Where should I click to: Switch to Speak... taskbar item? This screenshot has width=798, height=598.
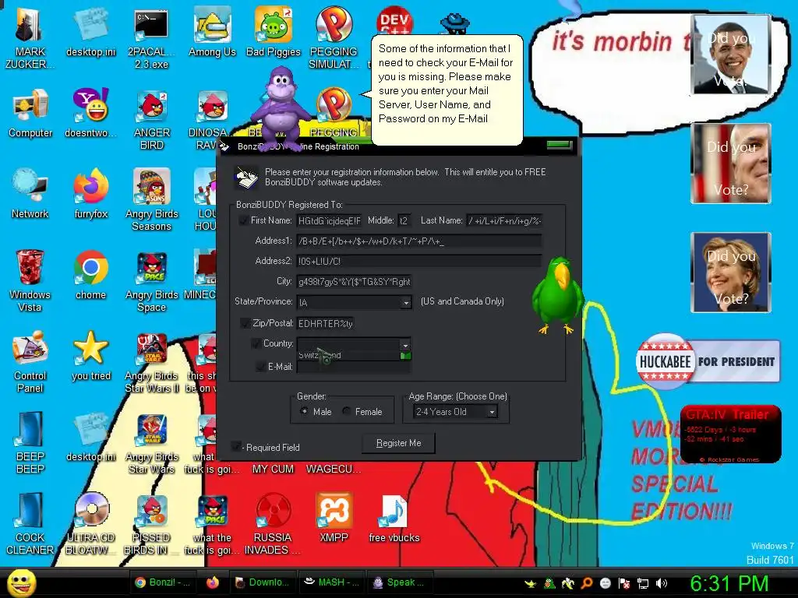click(399, 582)
